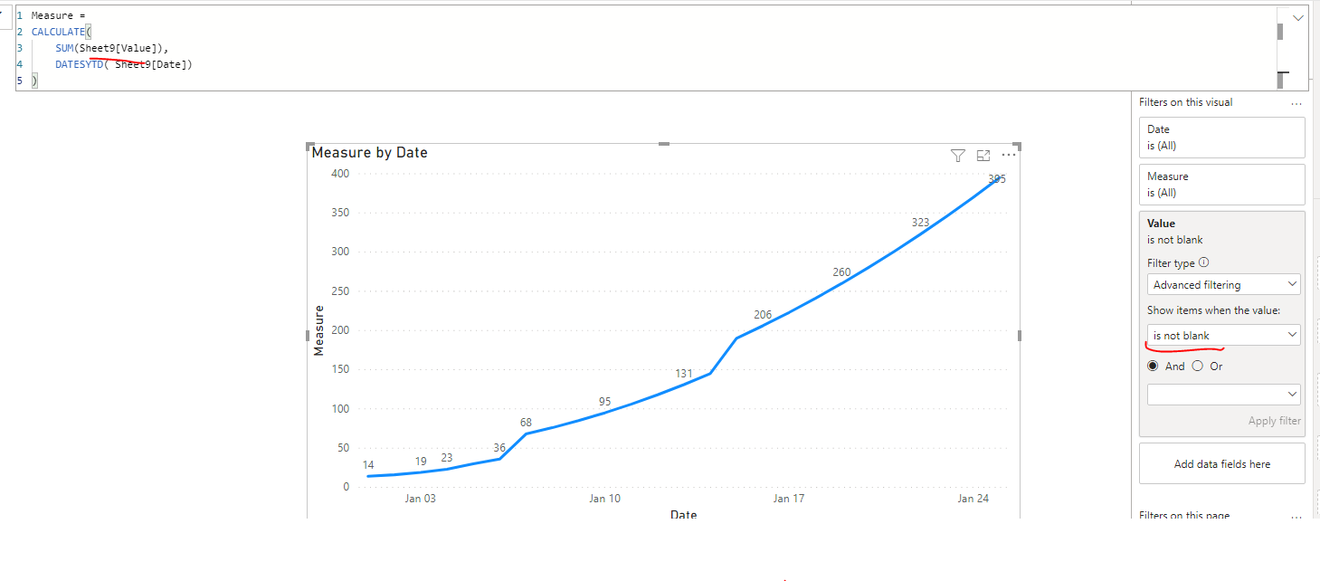Image resolution: width=1320 pixels, height=581 pixels.
Task: Open the filter icon on the chart header
Action: 958,156
